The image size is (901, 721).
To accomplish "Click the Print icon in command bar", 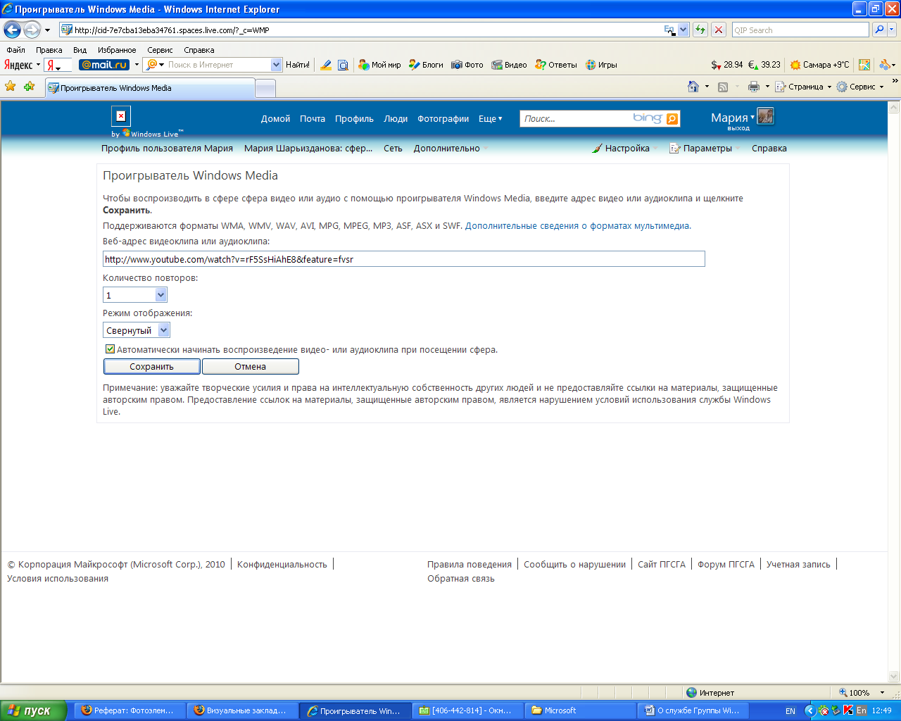I will [754, 87].
